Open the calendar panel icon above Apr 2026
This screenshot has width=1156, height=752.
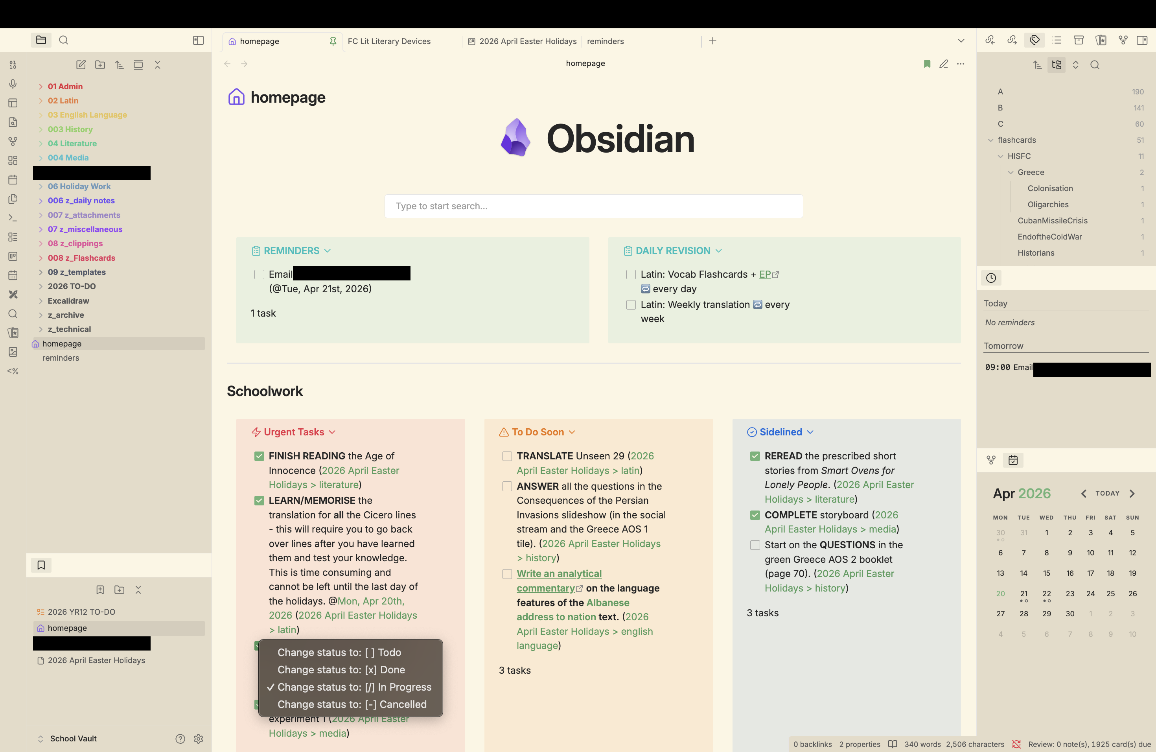(x=1013, y=460)
